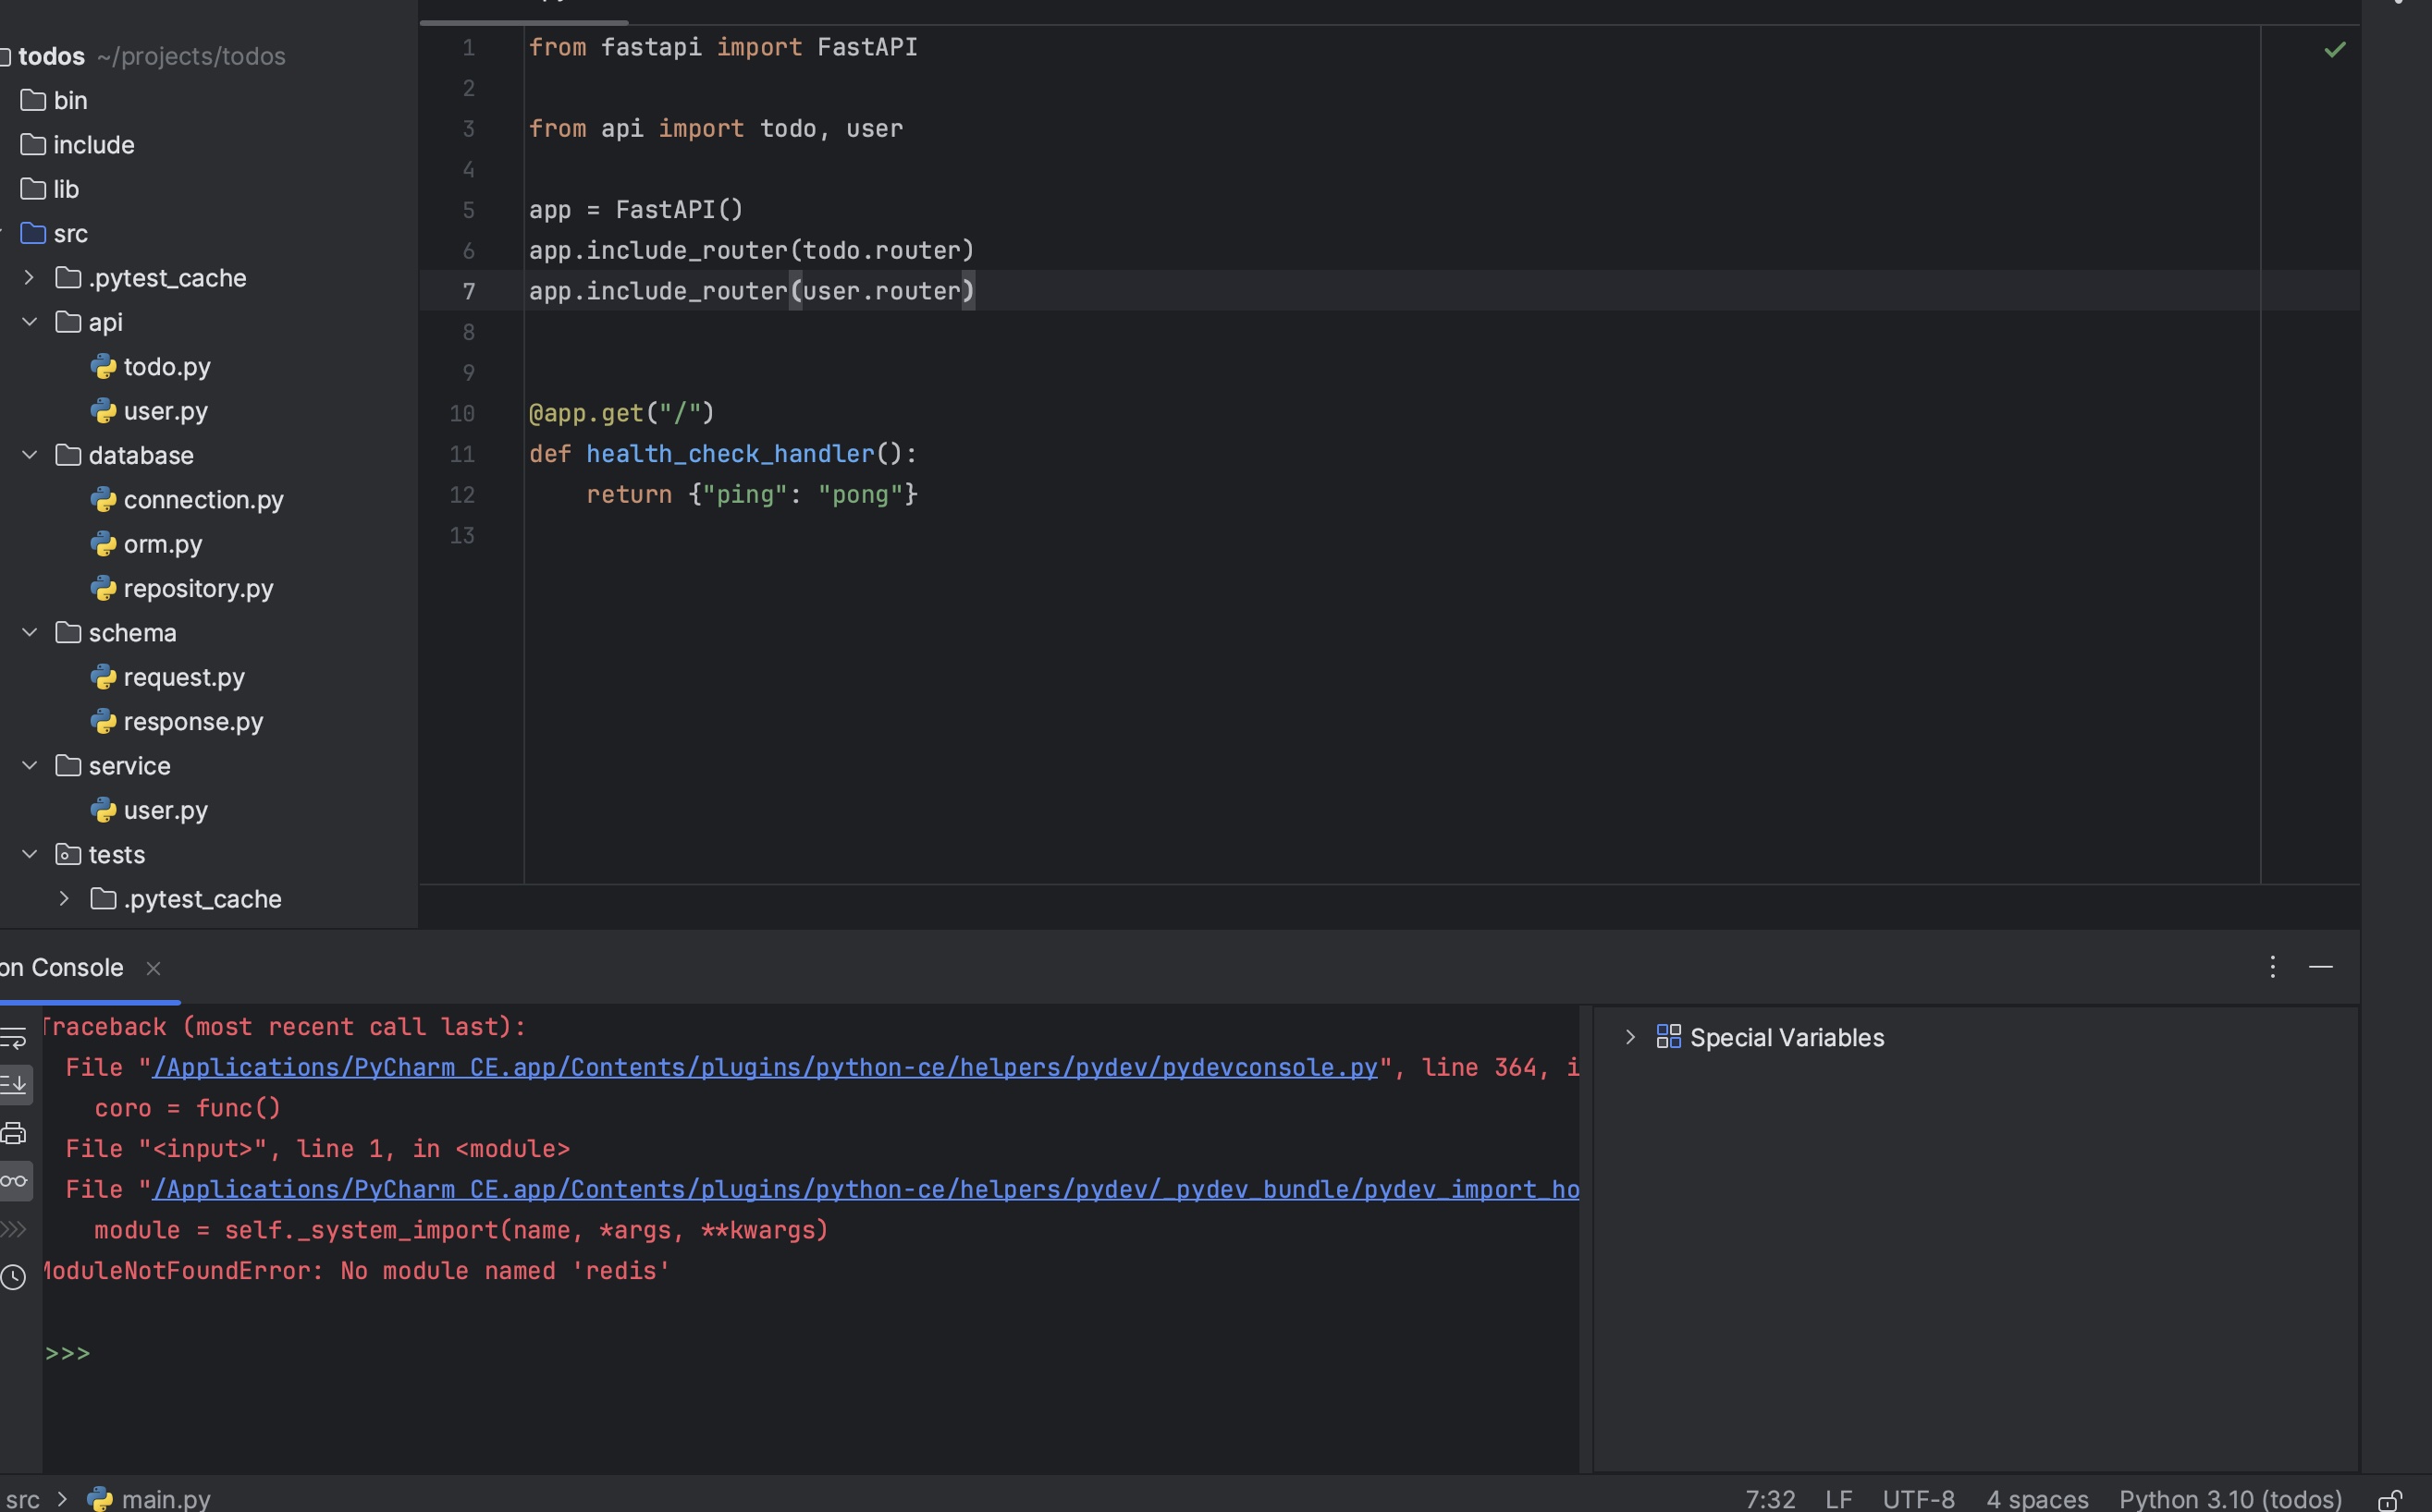Viewport: 2432px width, 1512px height.
Task: Click the src breadcrumb in the status bar
Action: pyautogui.click(x=23, y=1499)
